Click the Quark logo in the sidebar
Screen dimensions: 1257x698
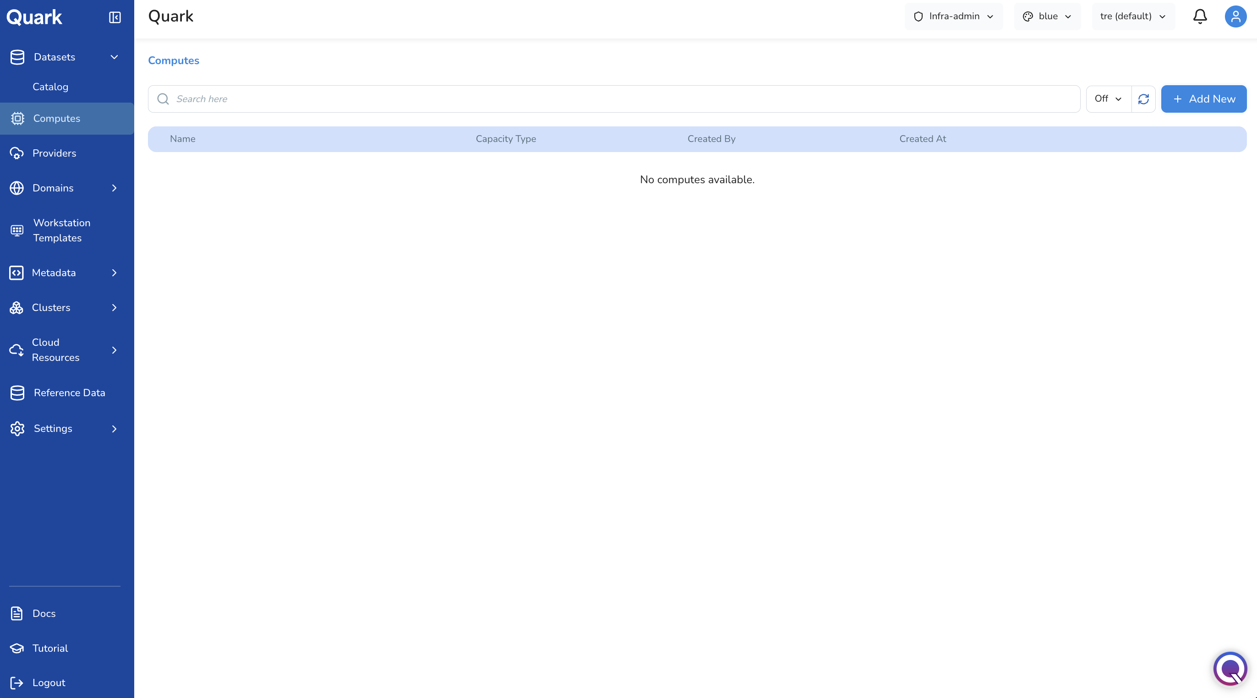point(34,17)
